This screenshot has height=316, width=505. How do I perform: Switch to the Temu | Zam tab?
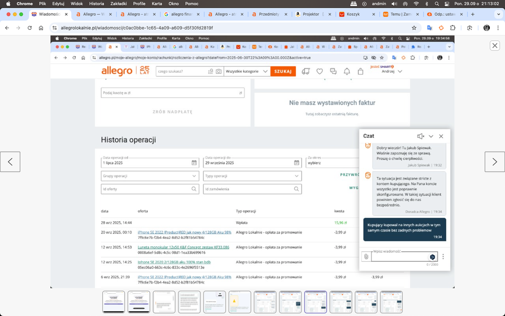click(401, 14)
